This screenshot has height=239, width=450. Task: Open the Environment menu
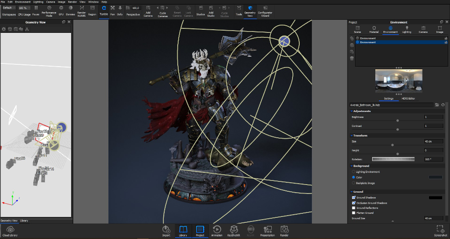[x=22, y=2]
